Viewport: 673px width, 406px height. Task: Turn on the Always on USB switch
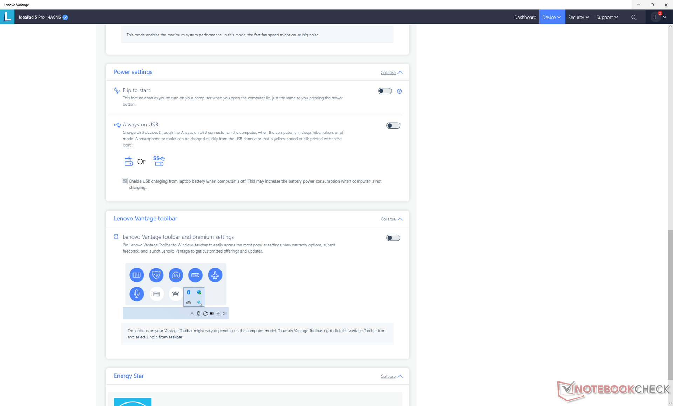coord(393,125)
